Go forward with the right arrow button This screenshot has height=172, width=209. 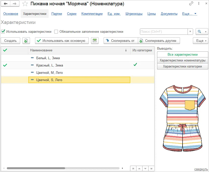(15, 4)
